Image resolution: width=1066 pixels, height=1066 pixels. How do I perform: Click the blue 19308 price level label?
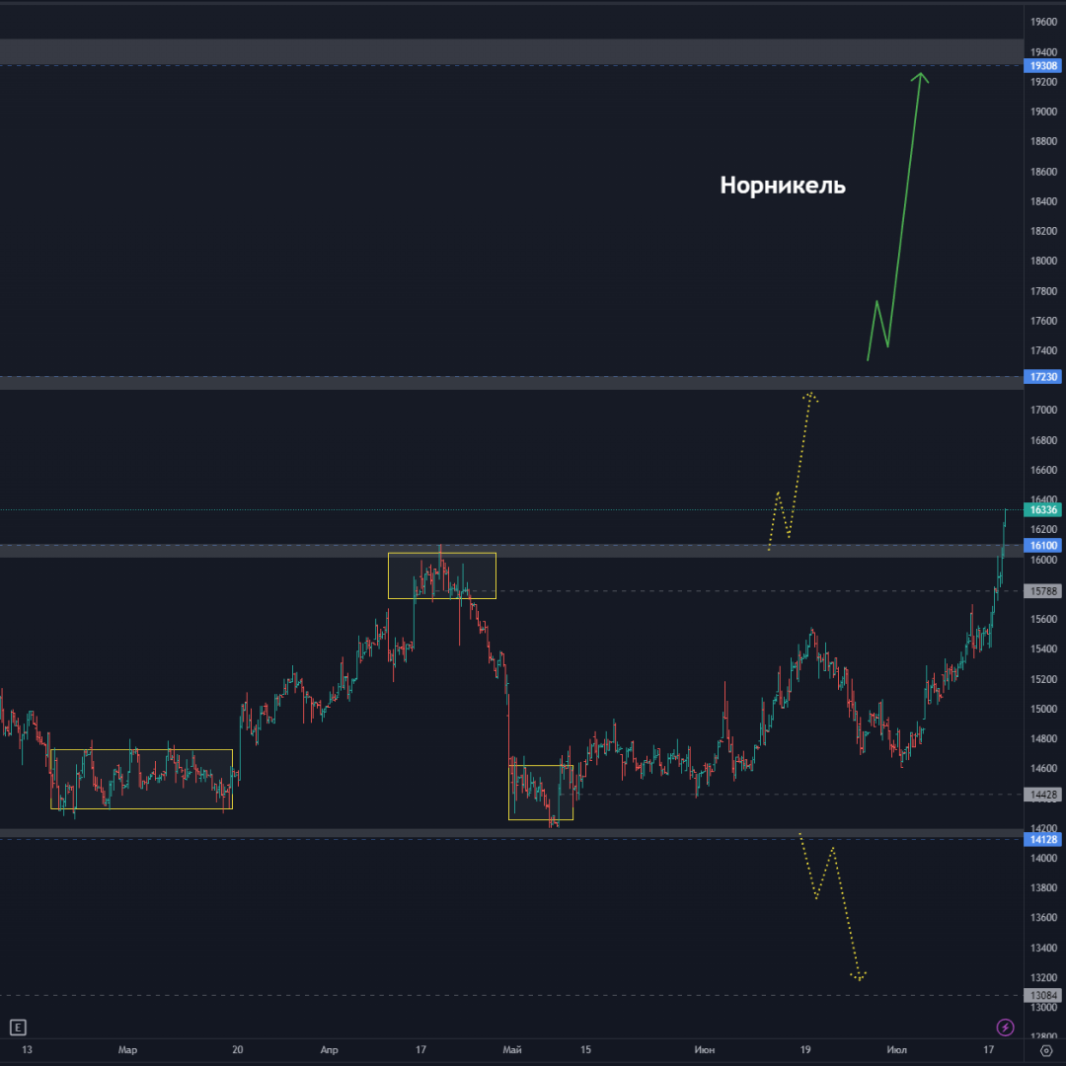(x=1043, y=66)
